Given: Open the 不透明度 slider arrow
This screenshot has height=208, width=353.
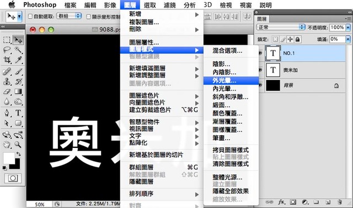Looking at the screenshot, I should pos(348,28).
